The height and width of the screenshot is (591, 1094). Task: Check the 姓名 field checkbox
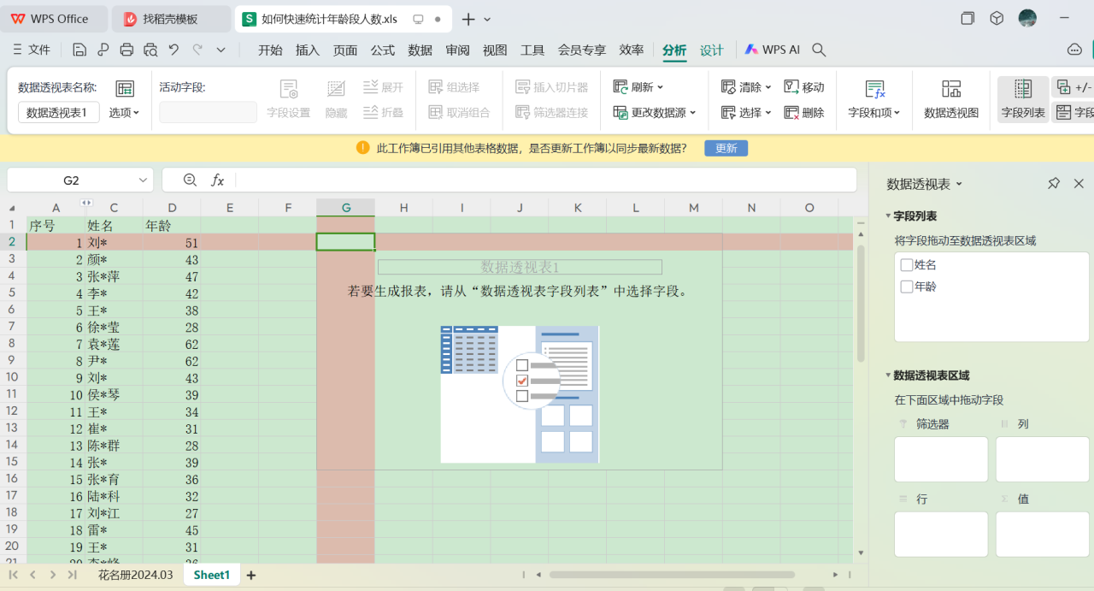click(907, 265)
